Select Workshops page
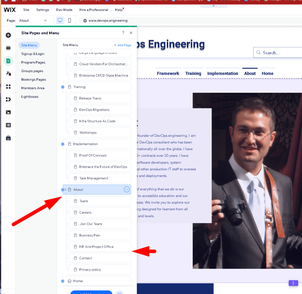Viewport: 302px width, 294px height. [x=100, y=133]
